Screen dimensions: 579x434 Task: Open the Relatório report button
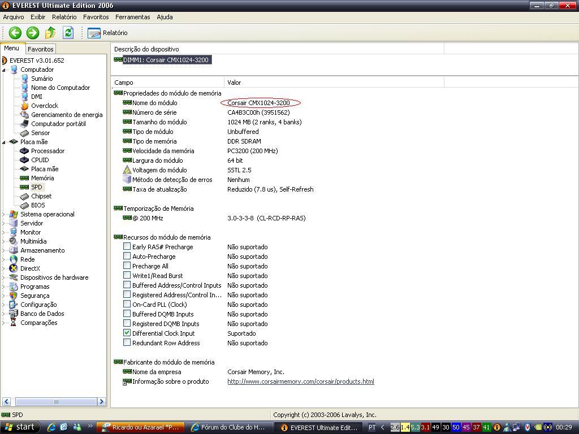point(107,33)
